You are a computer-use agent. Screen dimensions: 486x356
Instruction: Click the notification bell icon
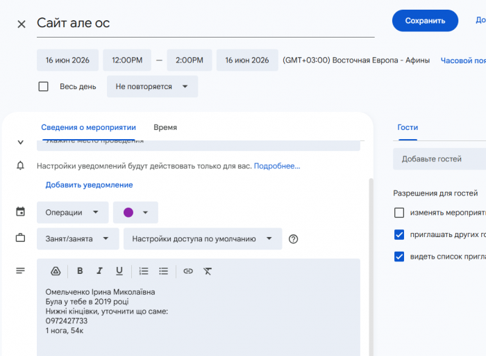[x=20, y=165]
